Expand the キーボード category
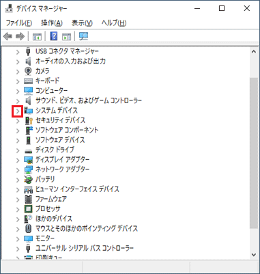Image resolution: width=260 pixels, height=274 pixels. [18, 82]
